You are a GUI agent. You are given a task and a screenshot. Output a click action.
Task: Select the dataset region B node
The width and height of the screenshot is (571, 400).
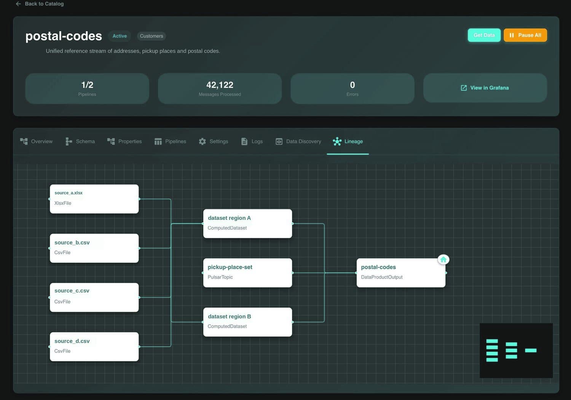(x=248, y=322)
